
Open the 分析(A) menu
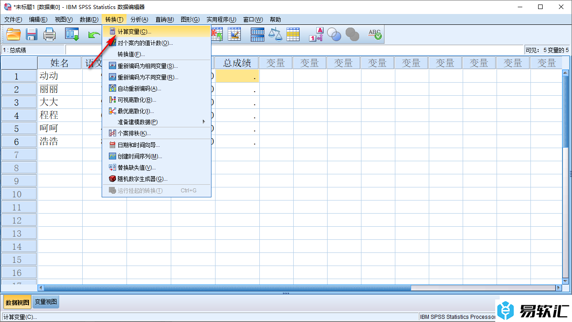139,19
